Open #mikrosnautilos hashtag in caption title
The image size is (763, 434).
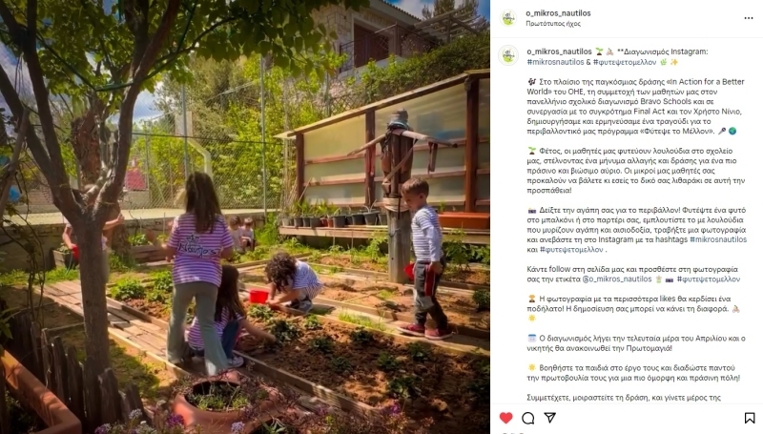pos(555,62)
